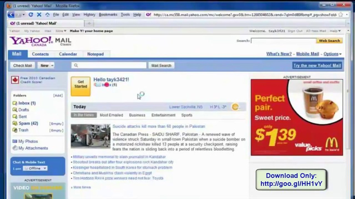Click Make Y! your home page link

(x=91, y=31)
